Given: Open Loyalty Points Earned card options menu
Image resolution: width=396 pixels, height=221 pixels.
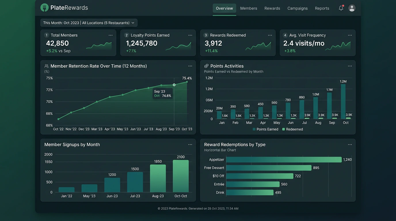Looking at the screenshot, I should tap(190, 35).
